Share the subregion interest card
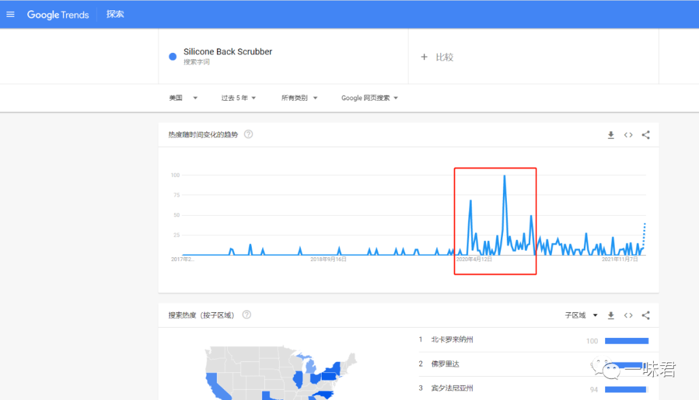This screenshot has height=400, width=699. pos(645,315)
